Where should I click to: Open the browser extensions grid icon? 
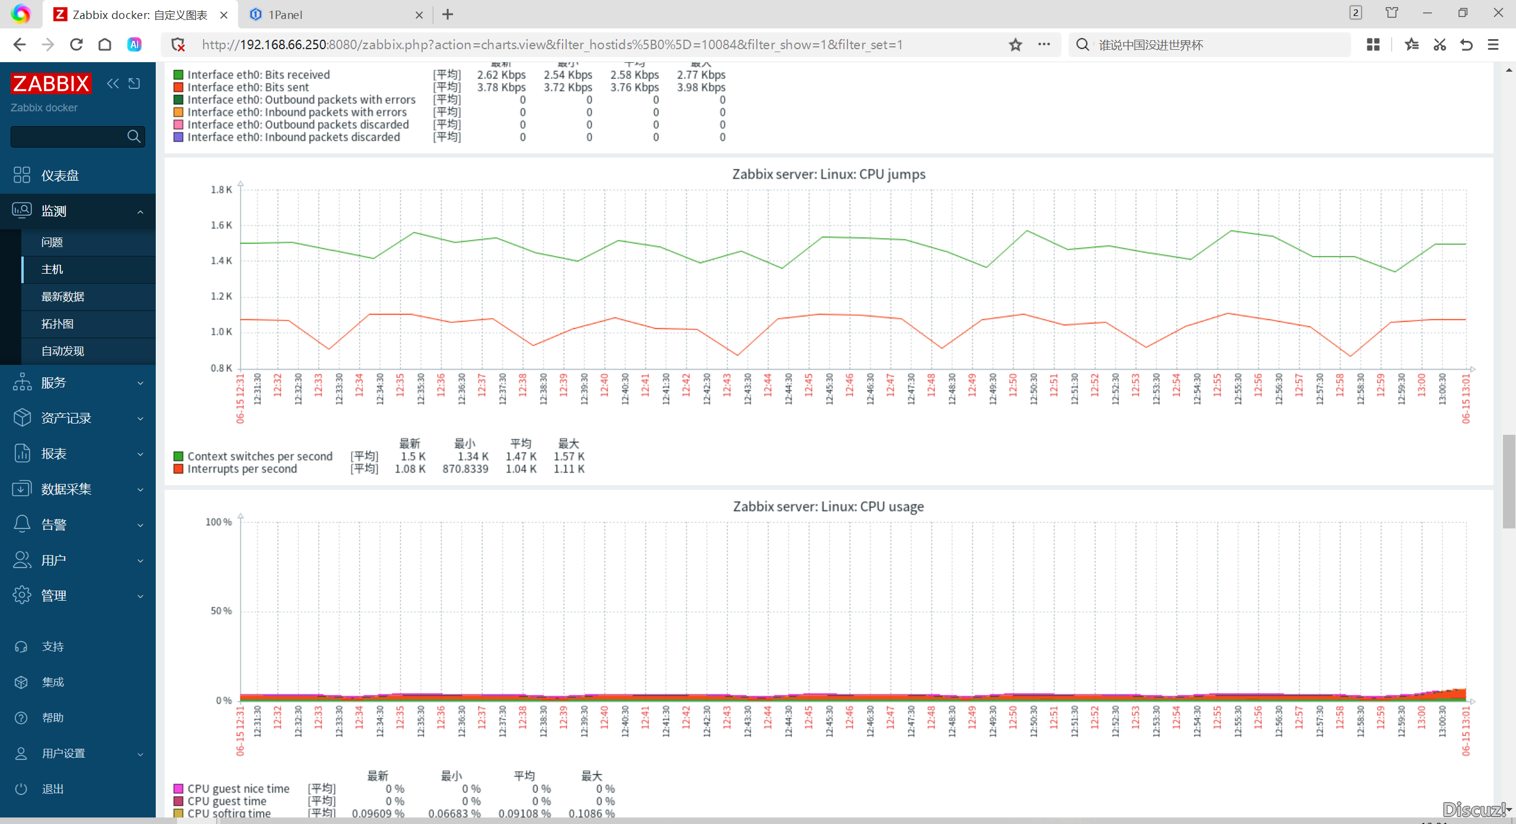(1373, 44)
